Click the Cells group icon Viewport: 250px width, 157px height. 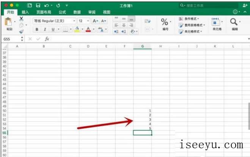pos(215,22)
